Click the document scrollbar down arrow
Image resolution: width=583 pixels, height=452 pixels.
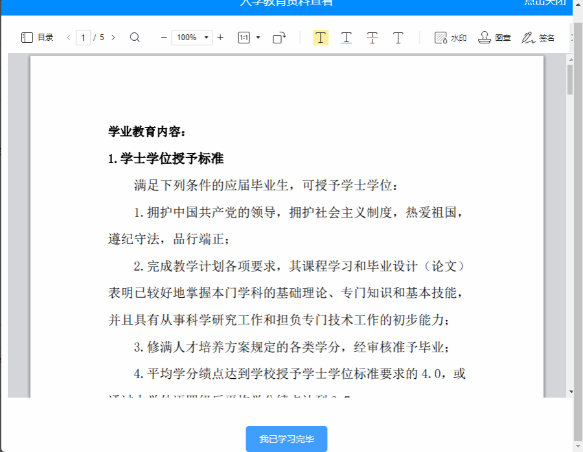[570, 392]
